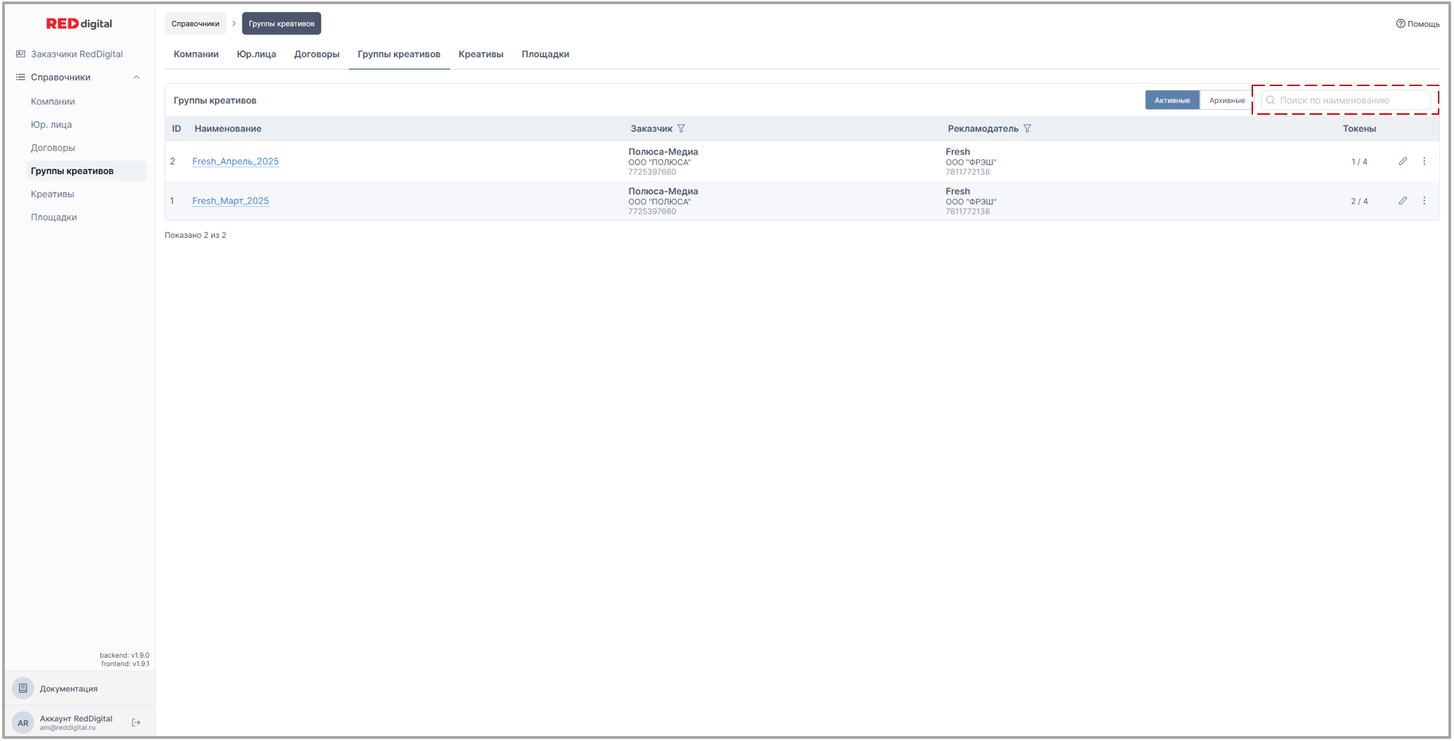Click tokens value 1 / 4
1454x741 pixels.
click(x=1359, y=162)
